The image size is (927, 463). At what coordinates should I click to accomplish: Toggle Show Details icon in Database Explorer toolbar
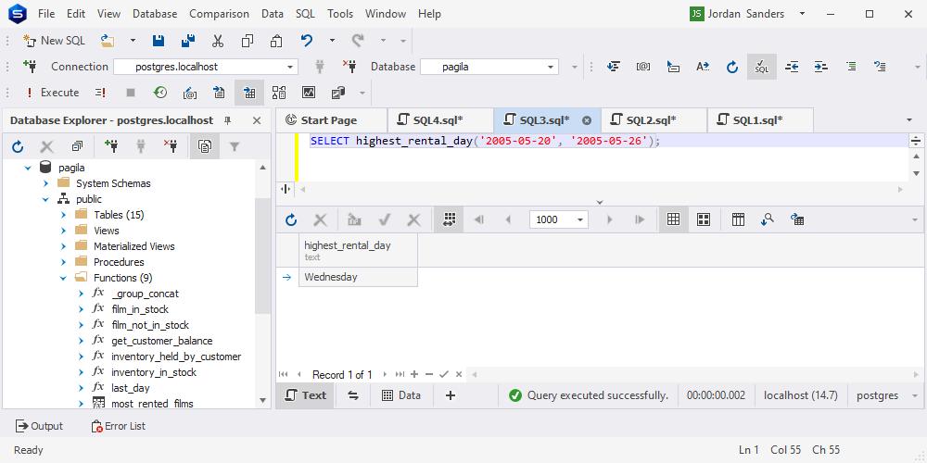point(205,146)
